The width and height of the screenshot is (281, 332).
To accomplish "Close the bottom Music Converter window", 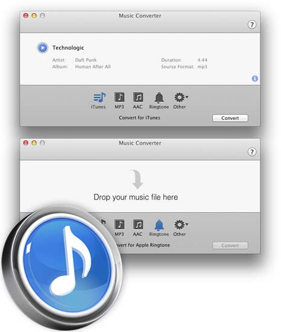I will (26, 143).
